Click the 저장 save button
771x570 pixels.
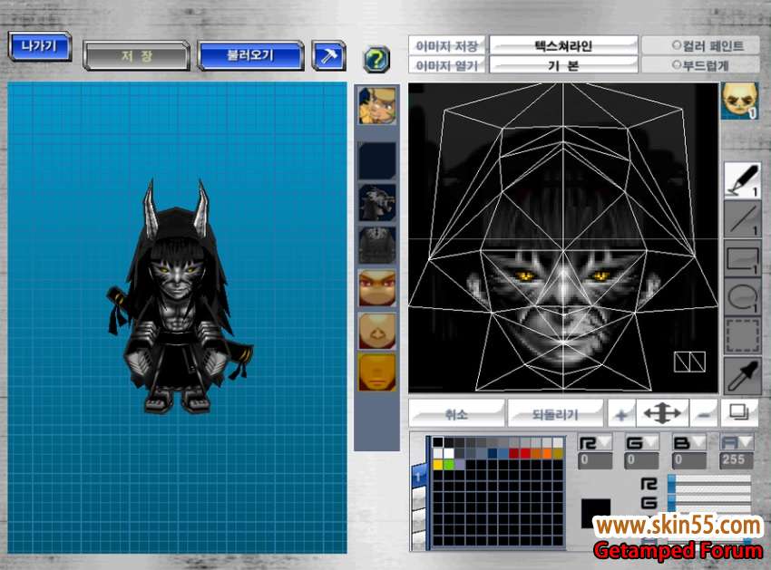[x=137, y=55]
